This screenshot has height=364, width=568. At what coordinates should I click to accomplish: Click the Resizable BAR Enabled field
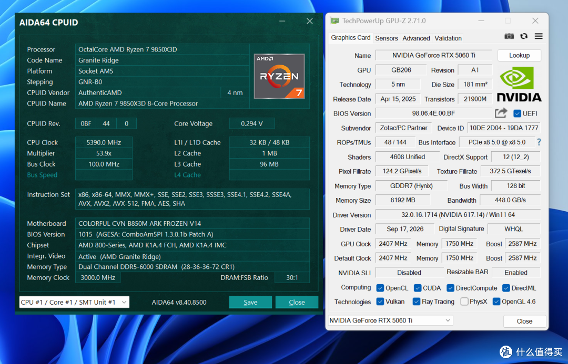point(516,273)
